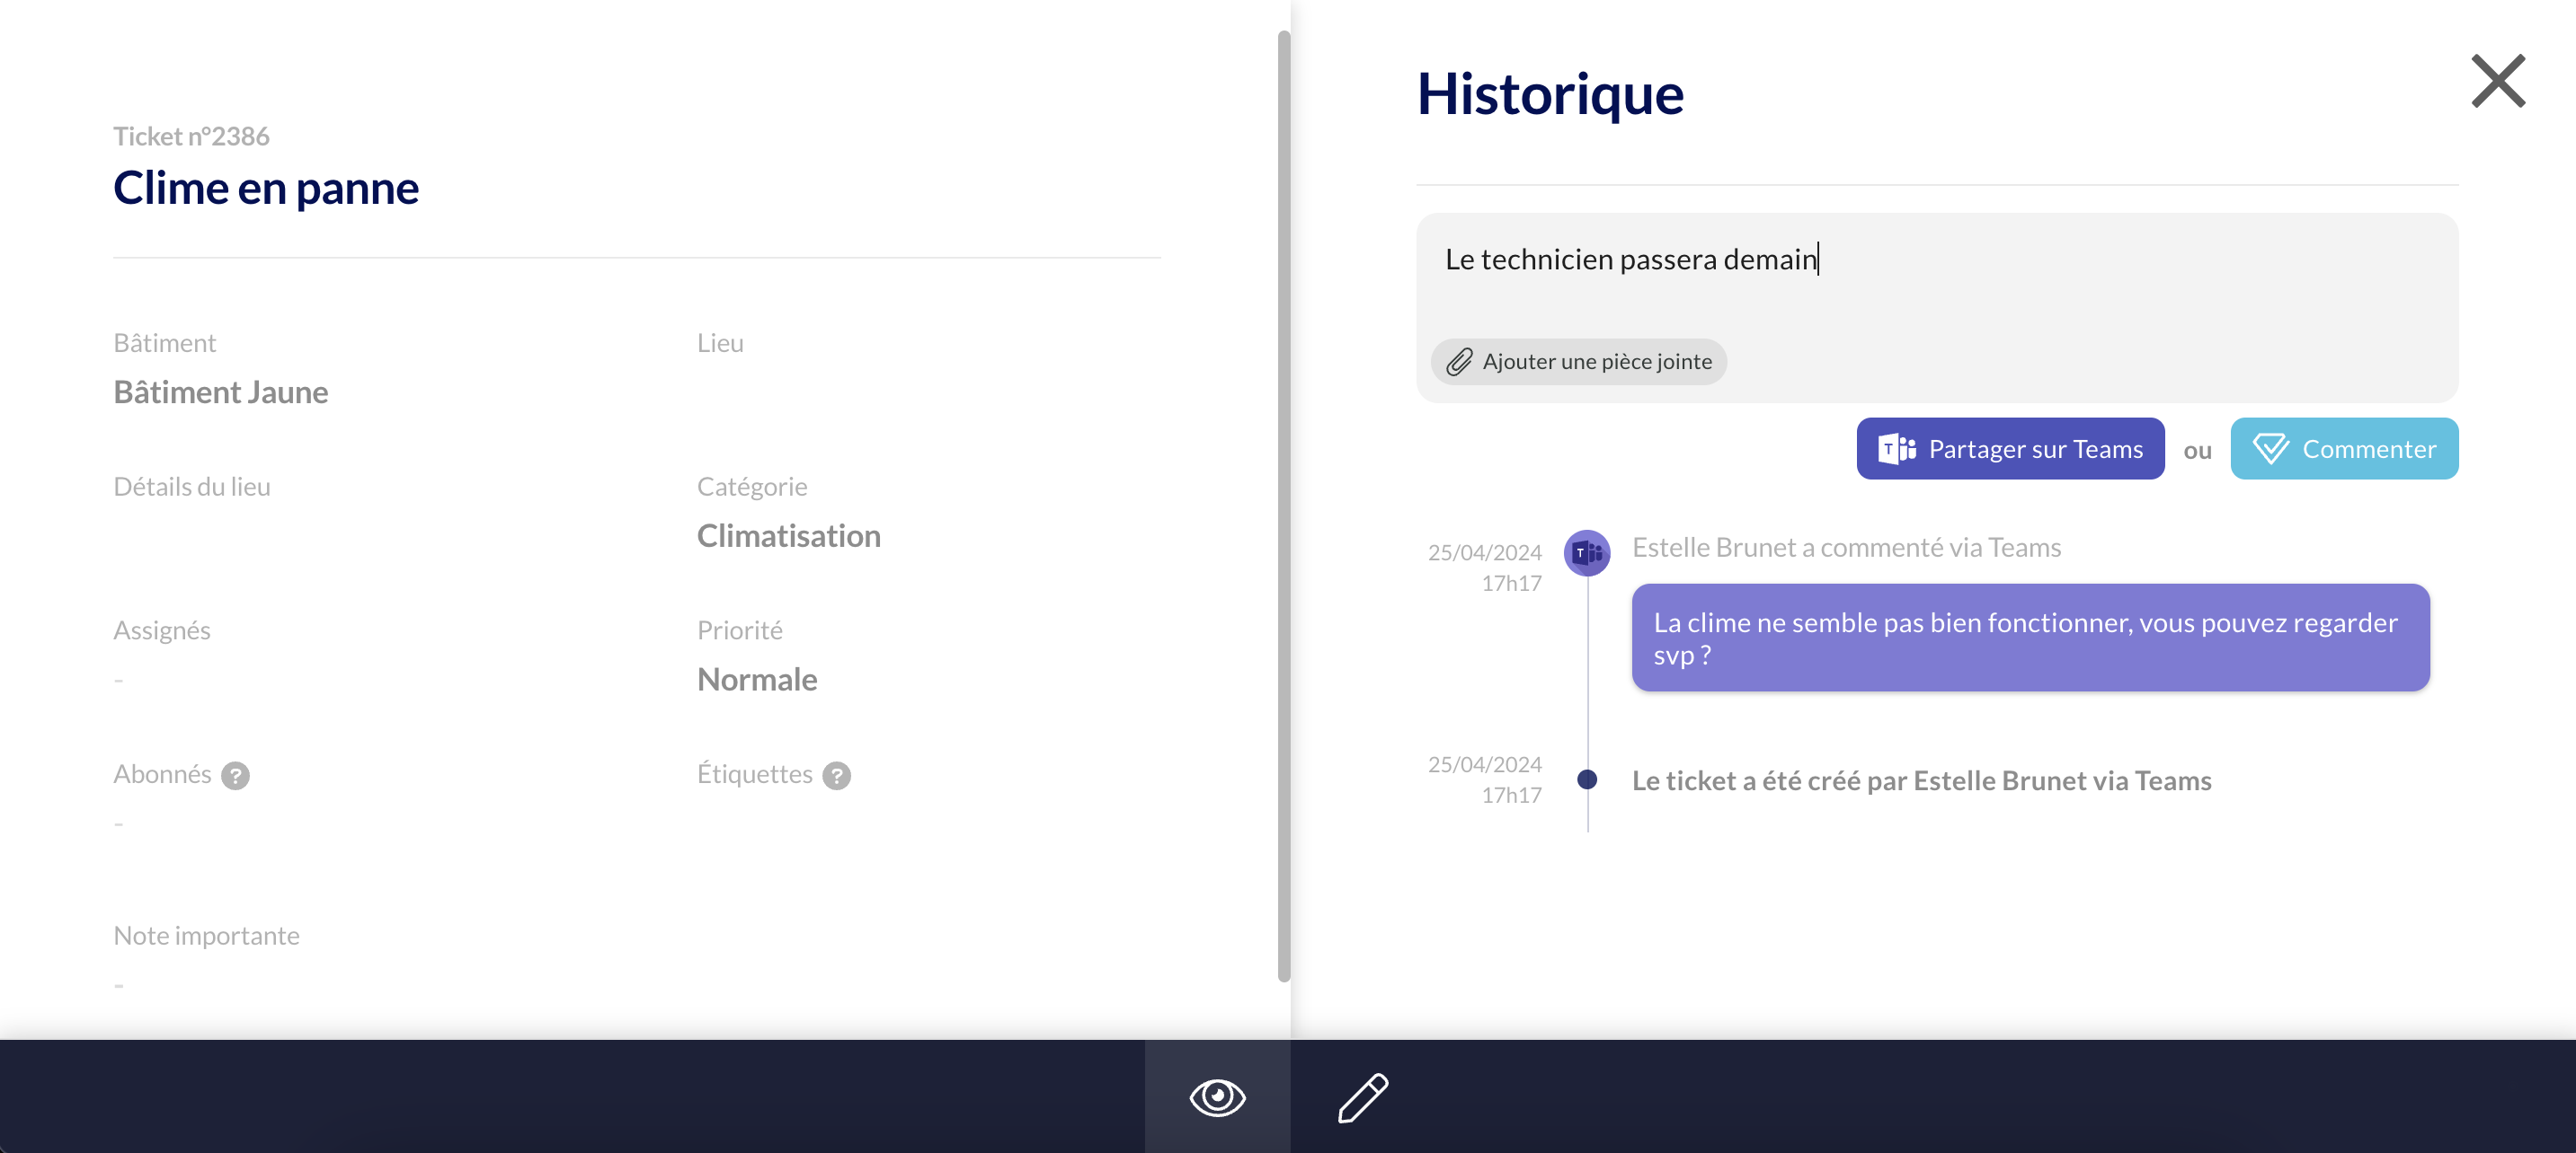Click the eye view mode icon
This screenshot has width=2576, height=1153.
tap(1216, 1097)
